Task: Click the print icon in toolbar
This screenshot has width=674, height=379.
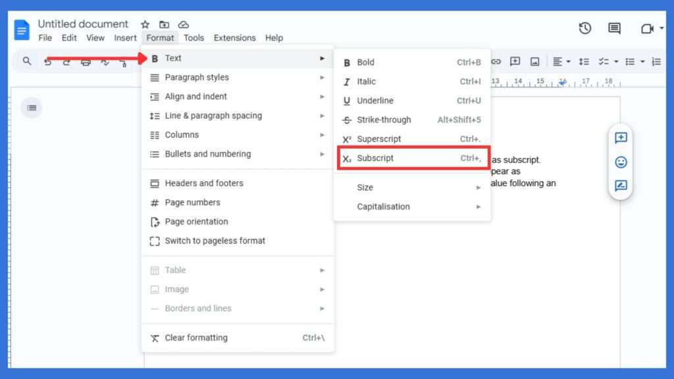Action: pos(86,62)
